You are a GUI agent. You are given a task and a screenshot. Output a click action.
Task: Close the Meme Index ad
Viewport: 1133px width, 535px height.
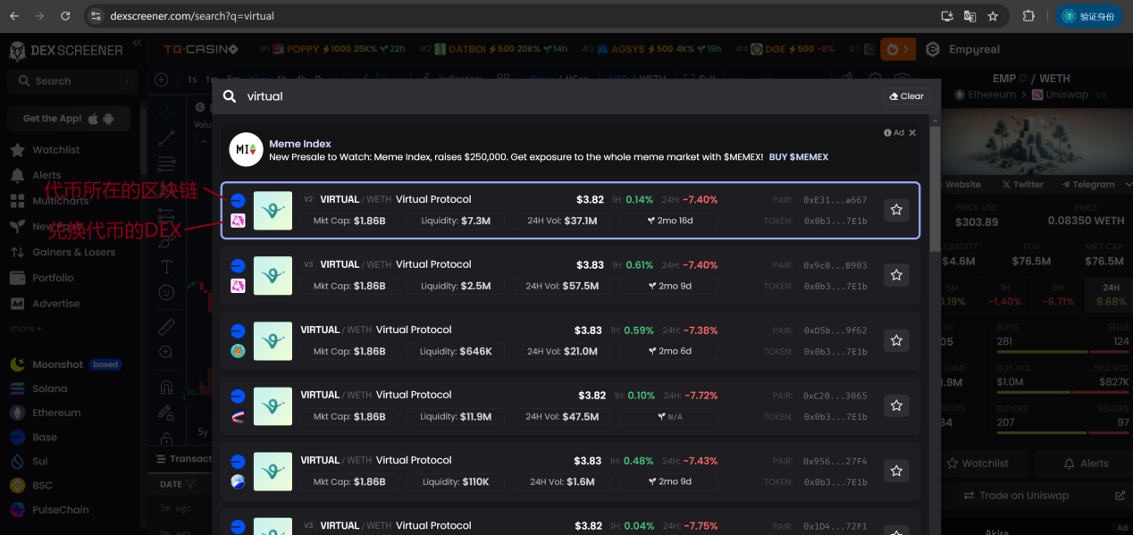(x=912, y=133)
